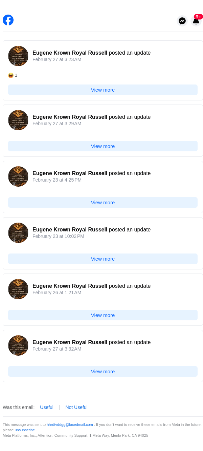
Task: Open the notifications bell with 9+ badge
Action: click(x=196, y=20)
